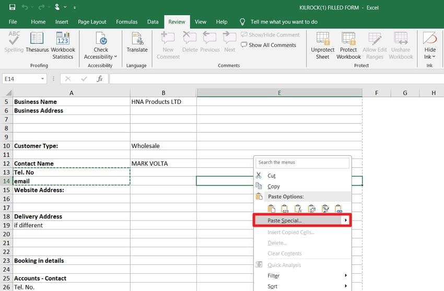Image resolution: width=444 pixels, height=291 pixels.
Task: Choose Paste Formulas (fx) option
Action: click(x=298, y=209)
